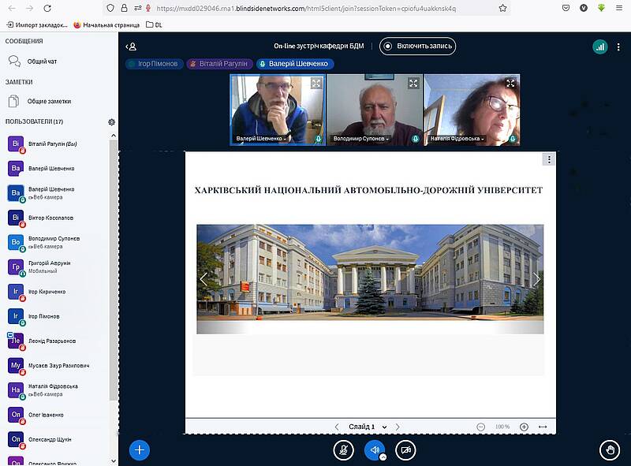The image size is (631, 466).
Task: Toggle the microphone mute button
Action: tap(344, 450)
